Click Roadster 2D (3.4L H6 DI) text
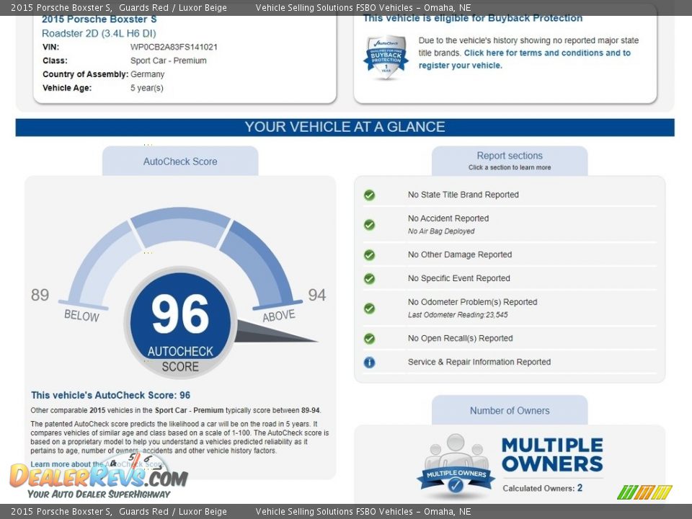This screenshot has width=692, height=519. [x=99, y=34]
